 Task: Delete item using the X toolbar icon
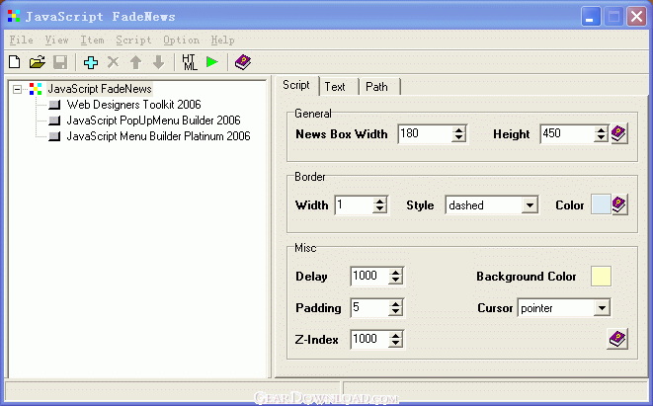pyautogui.click(x=113, y=62)
